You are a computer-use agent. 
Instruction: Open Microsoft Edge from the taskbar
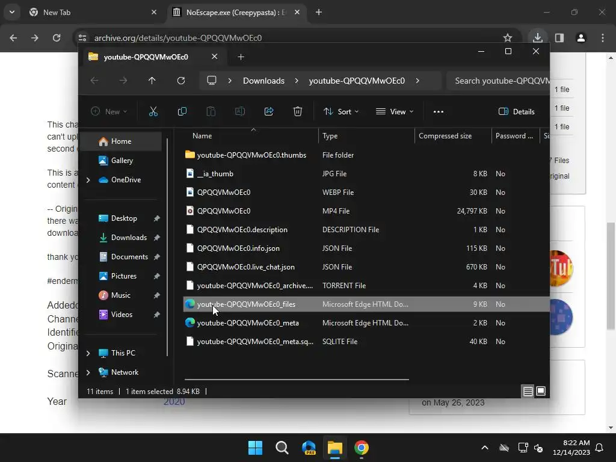tap(309, 448)
